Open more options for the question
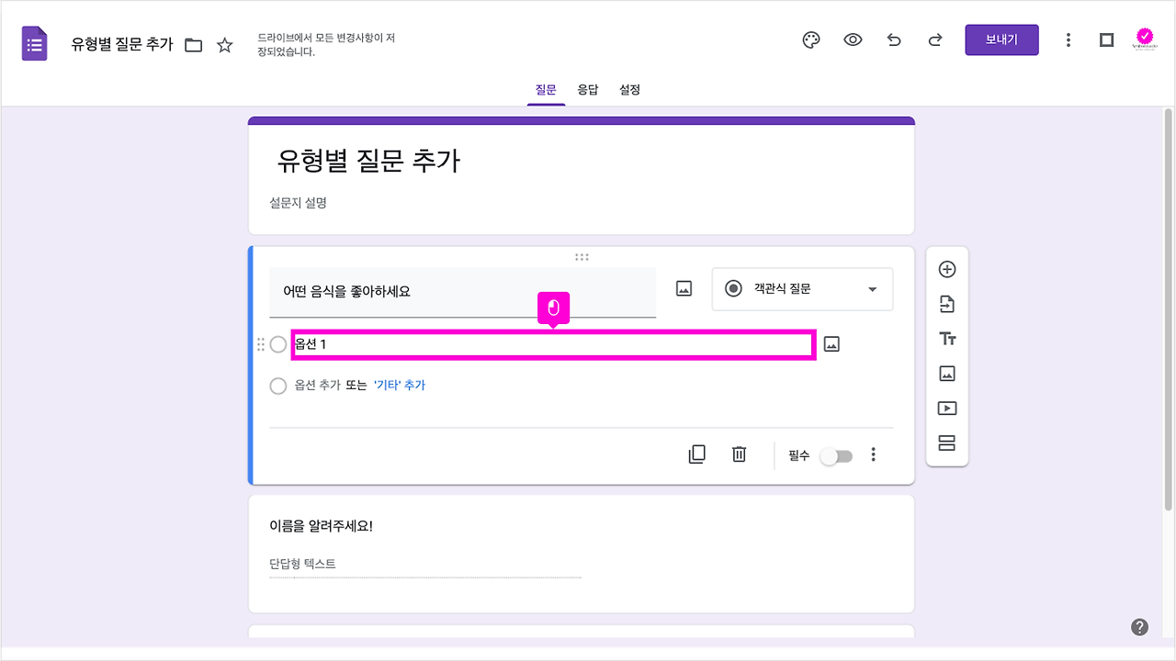This screenshot has width=1176, height=661. coord(873,454)
